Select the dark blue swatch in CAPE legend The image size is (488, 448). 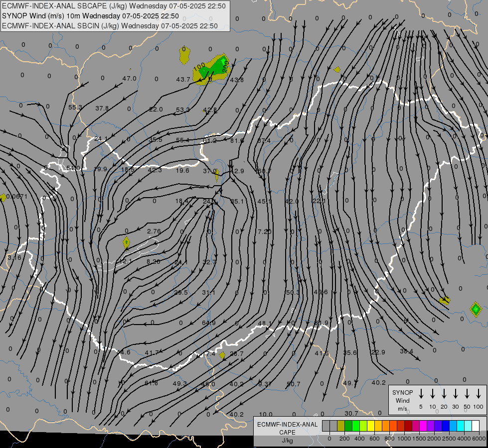coord(446,426)
